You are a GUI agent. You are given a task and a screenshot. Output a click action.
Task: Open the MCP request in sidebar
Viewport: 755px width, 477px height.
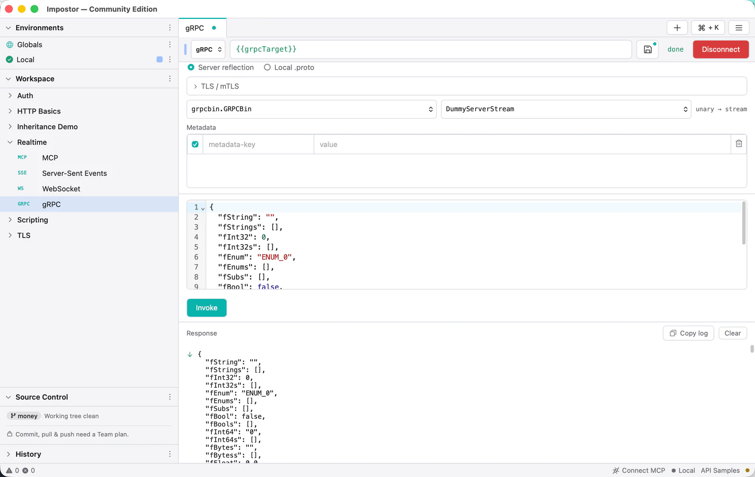click(x=89, y=157)
